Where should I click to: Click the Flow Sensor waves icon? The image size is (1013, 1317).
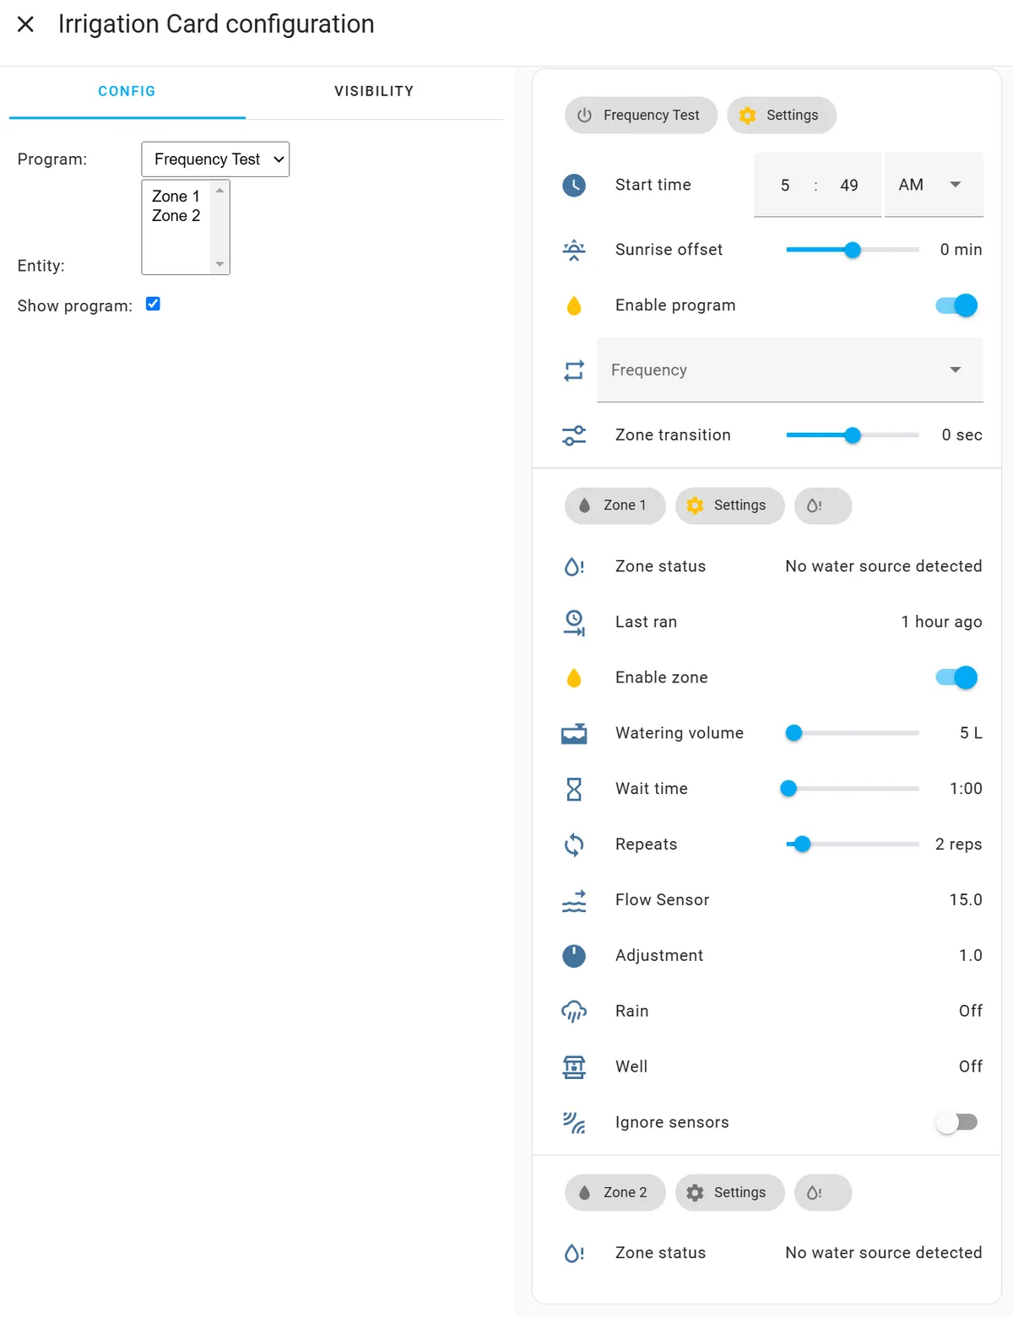(574, 900)
